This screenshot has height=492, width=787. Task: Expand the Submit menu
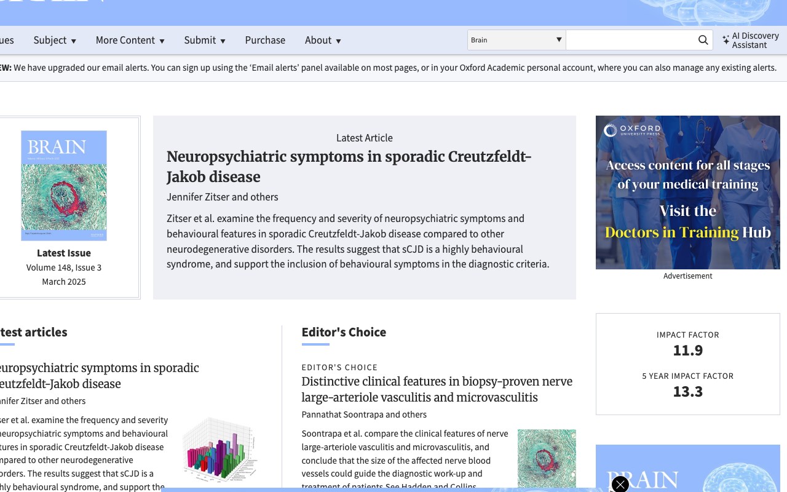pyautogui.click(x=205, y=40)
